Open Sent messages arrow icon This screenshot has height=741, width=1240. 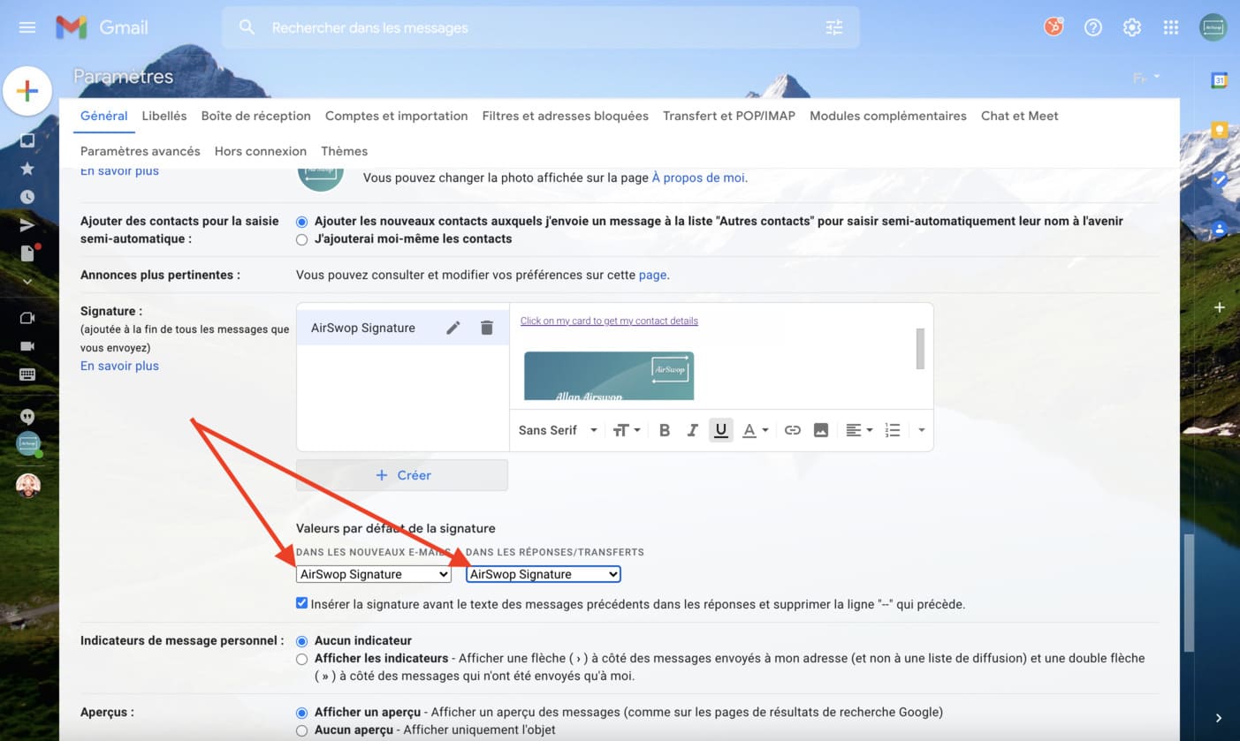[x=27, y=225]
